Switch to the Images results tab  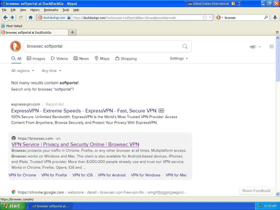(x=36, y=59)
